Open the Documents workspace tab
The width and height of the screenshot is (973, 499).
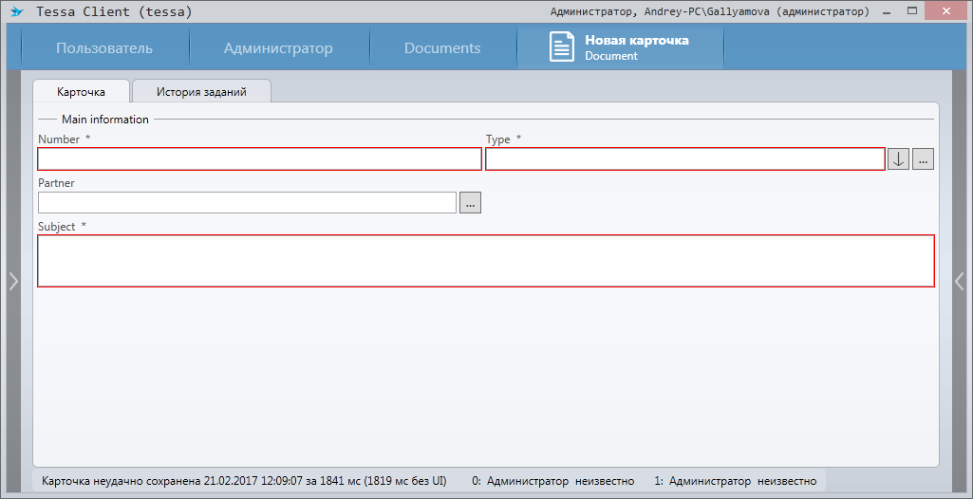(442, 48)
